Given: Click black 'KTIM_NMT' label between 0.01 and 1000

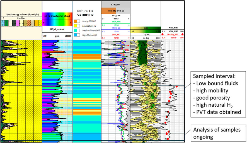Looking at the screenshot, I should coord(173,31).
